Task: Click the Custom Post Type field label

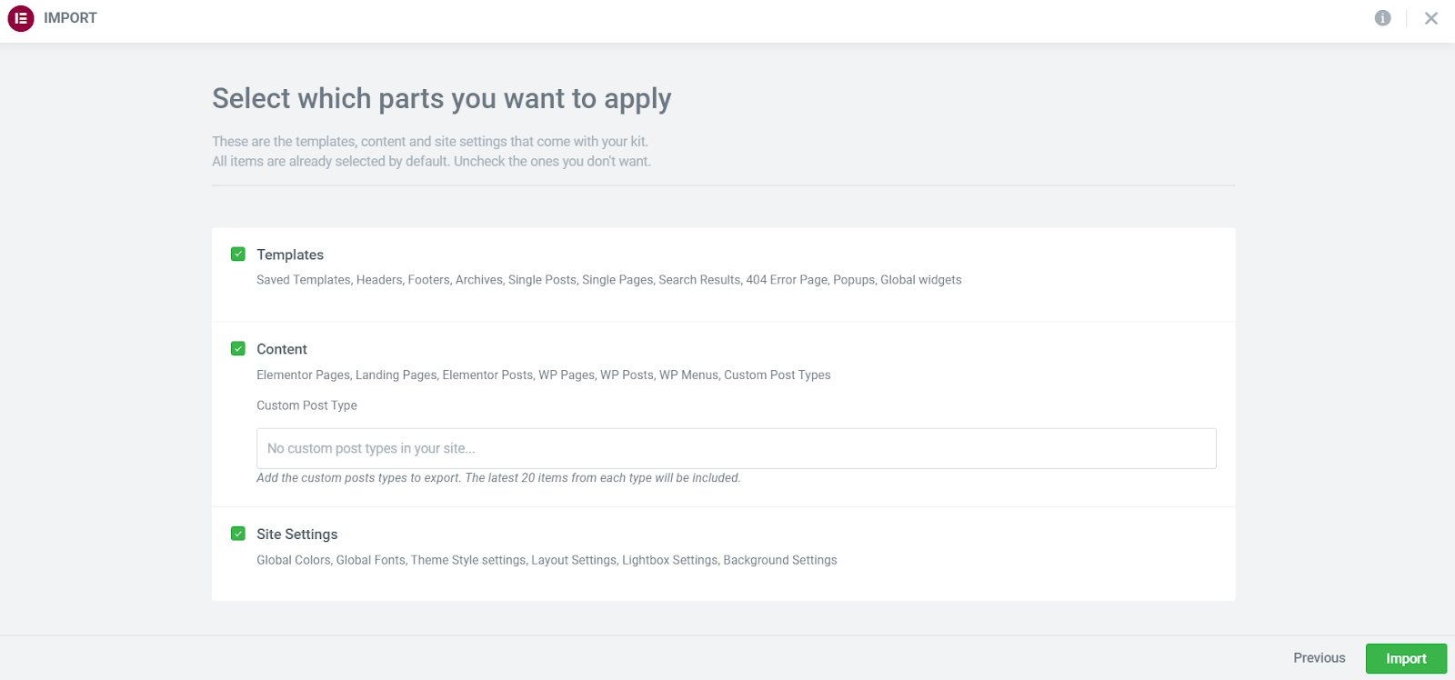Action: (306, 405)
